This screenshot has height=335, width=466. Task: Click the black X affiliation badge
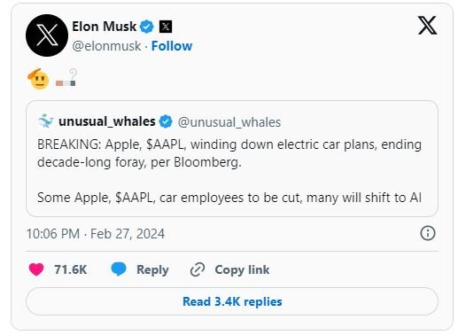tap(166, 27)
